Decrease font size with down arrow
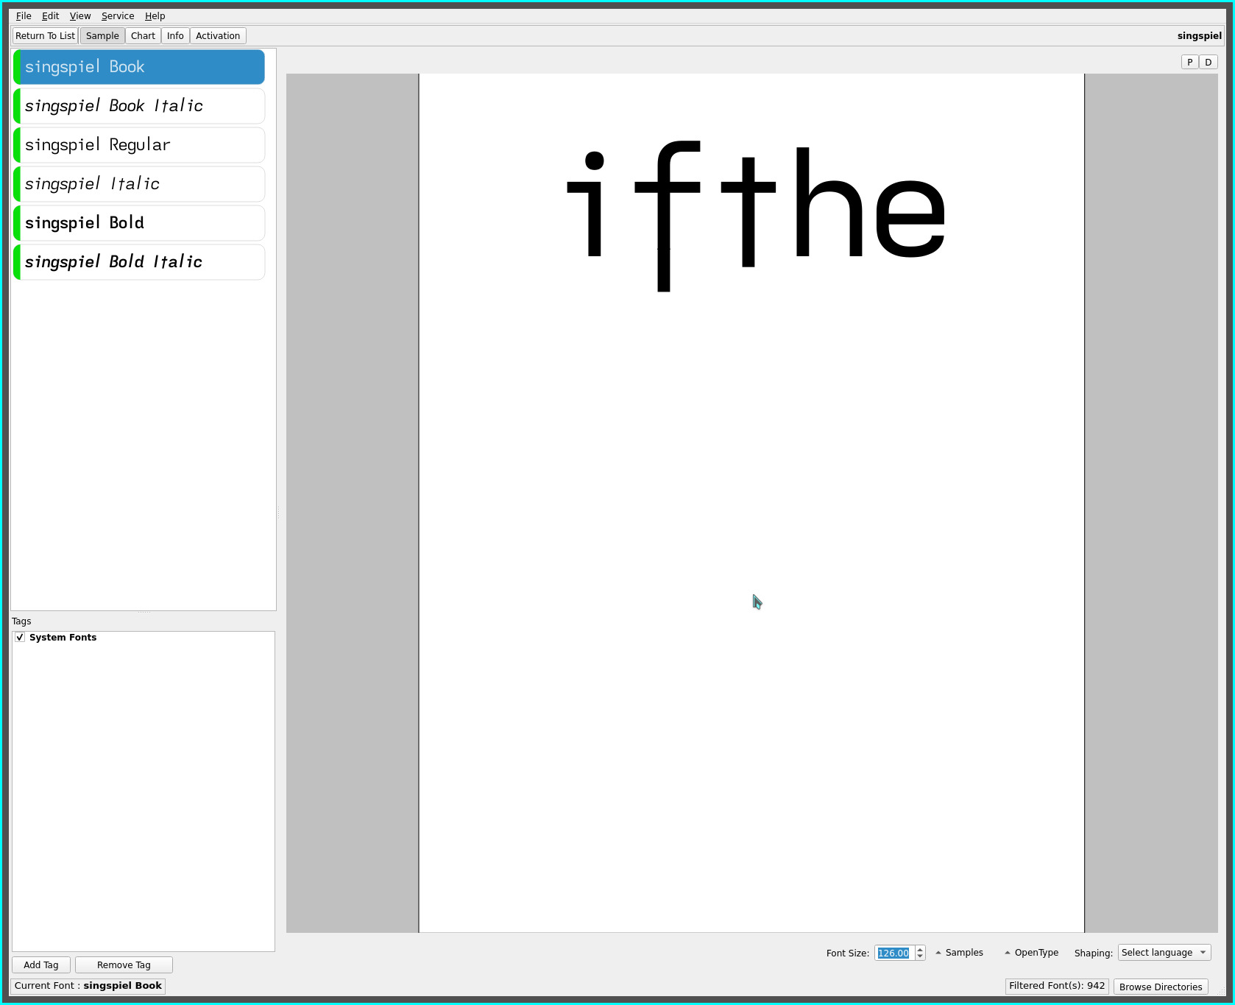Viewport: 1235px width, 1005px height. pyautogui.click(x=920, y=956)
